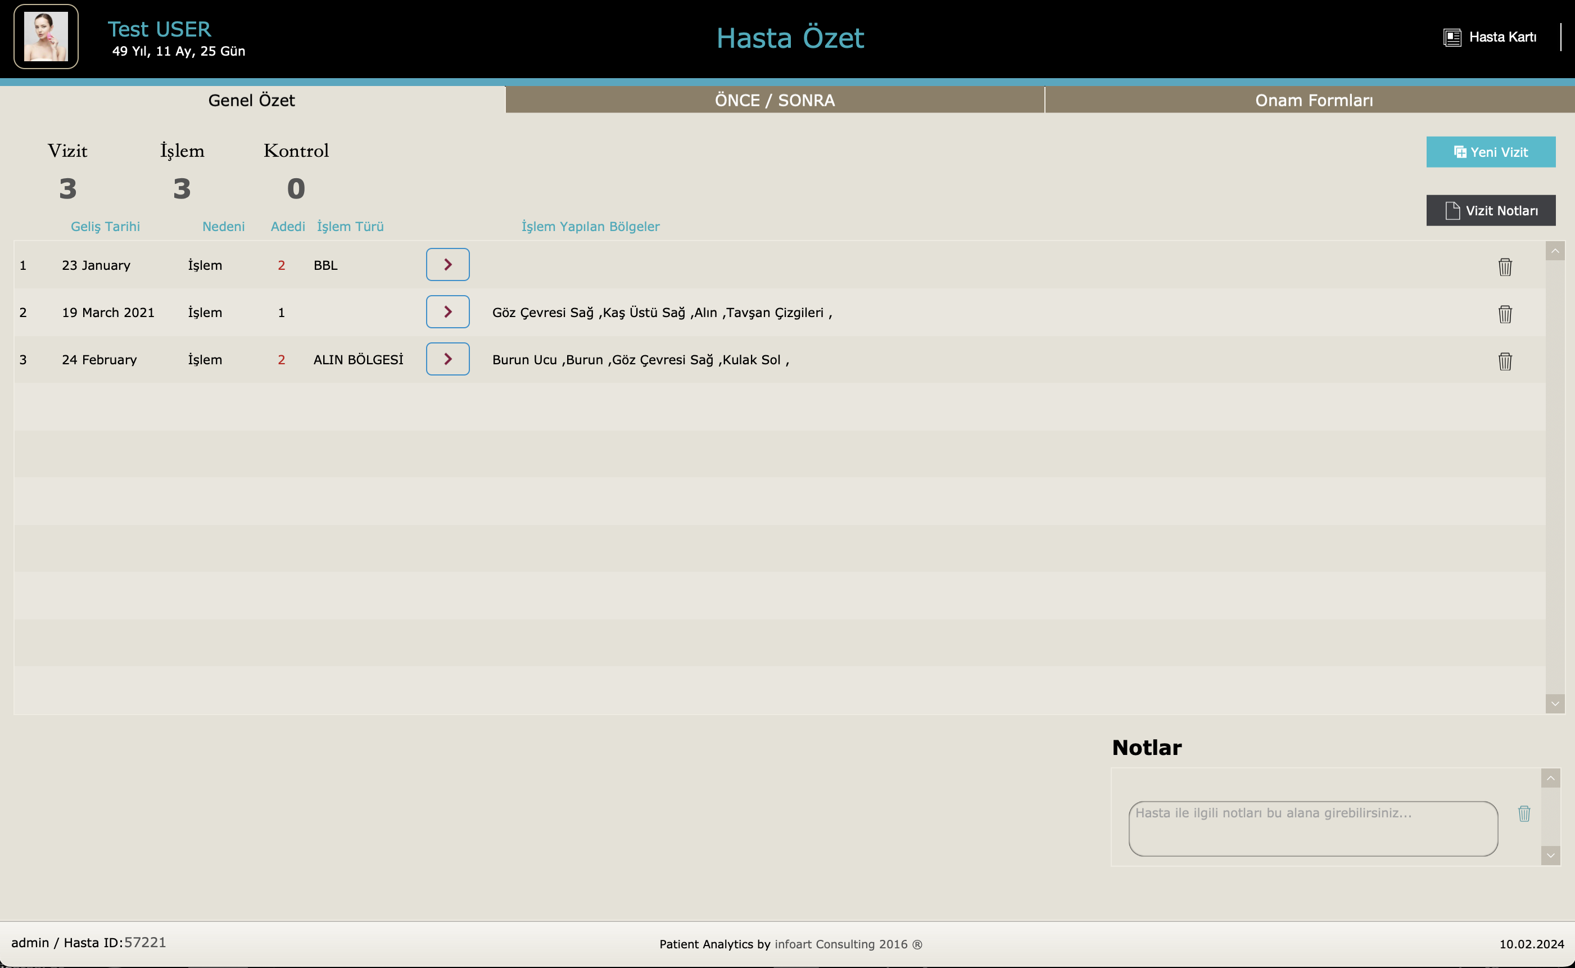The width and height of the screenshot is (1575, 968).
Task: Click the Göz Çevresi Sağ regions text
Action: click(662, 313)
